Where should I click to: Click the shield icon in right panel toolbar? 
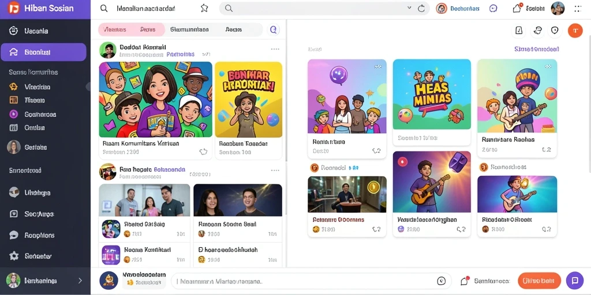click(x=555, y=31)
